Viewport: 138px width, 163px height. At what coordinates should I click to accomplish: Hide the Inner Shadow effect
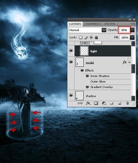click(x=87, y=76)
